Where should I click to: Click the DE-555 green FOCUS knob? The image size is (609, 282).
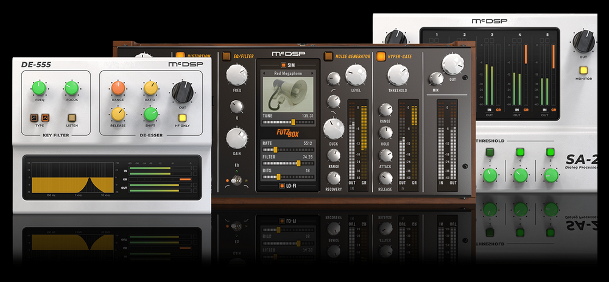click(x=72, y=88)
